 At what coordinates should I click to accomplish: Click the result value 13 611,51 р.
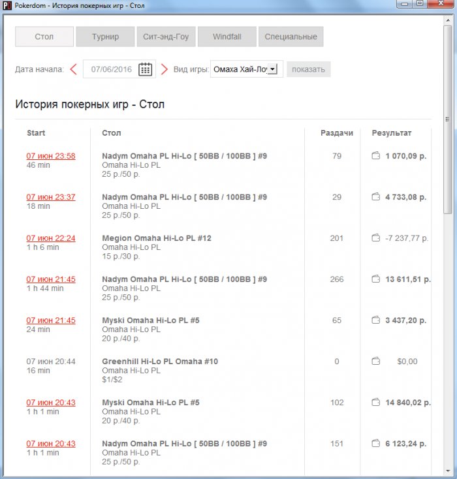tap(408, 279)
